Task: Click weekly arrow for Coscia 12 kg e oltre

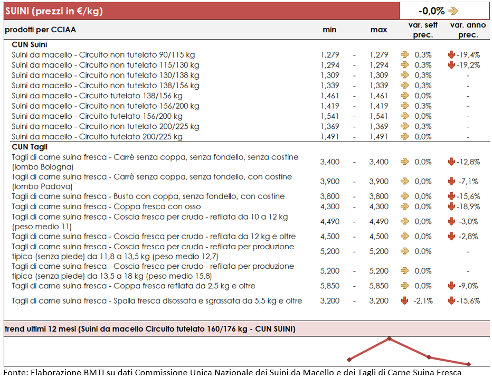Action: coord(405,237)
